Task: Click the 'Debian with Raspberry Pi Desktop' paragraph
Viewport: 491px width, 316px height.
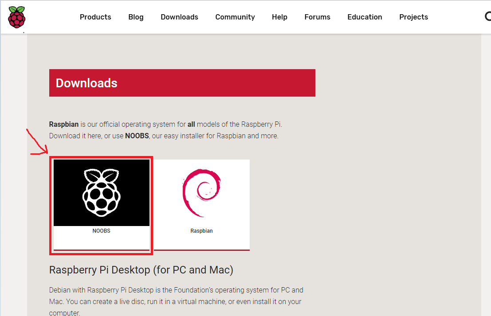Action: pyautogui.click(x=176, y=301)
